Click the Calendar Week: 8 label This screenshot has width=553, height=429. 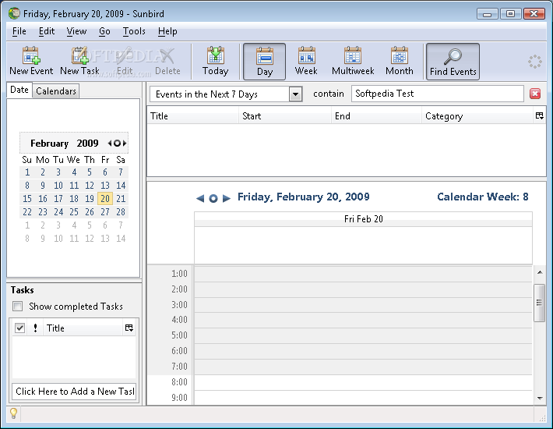pyautogui.click(x=482, y=197)
